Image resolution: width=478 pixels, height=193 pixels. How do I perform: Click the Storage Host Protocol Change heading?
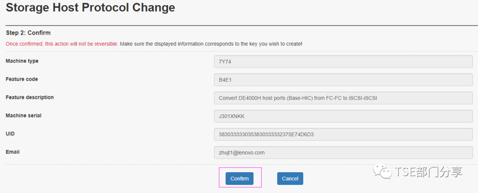pos(90,8)
